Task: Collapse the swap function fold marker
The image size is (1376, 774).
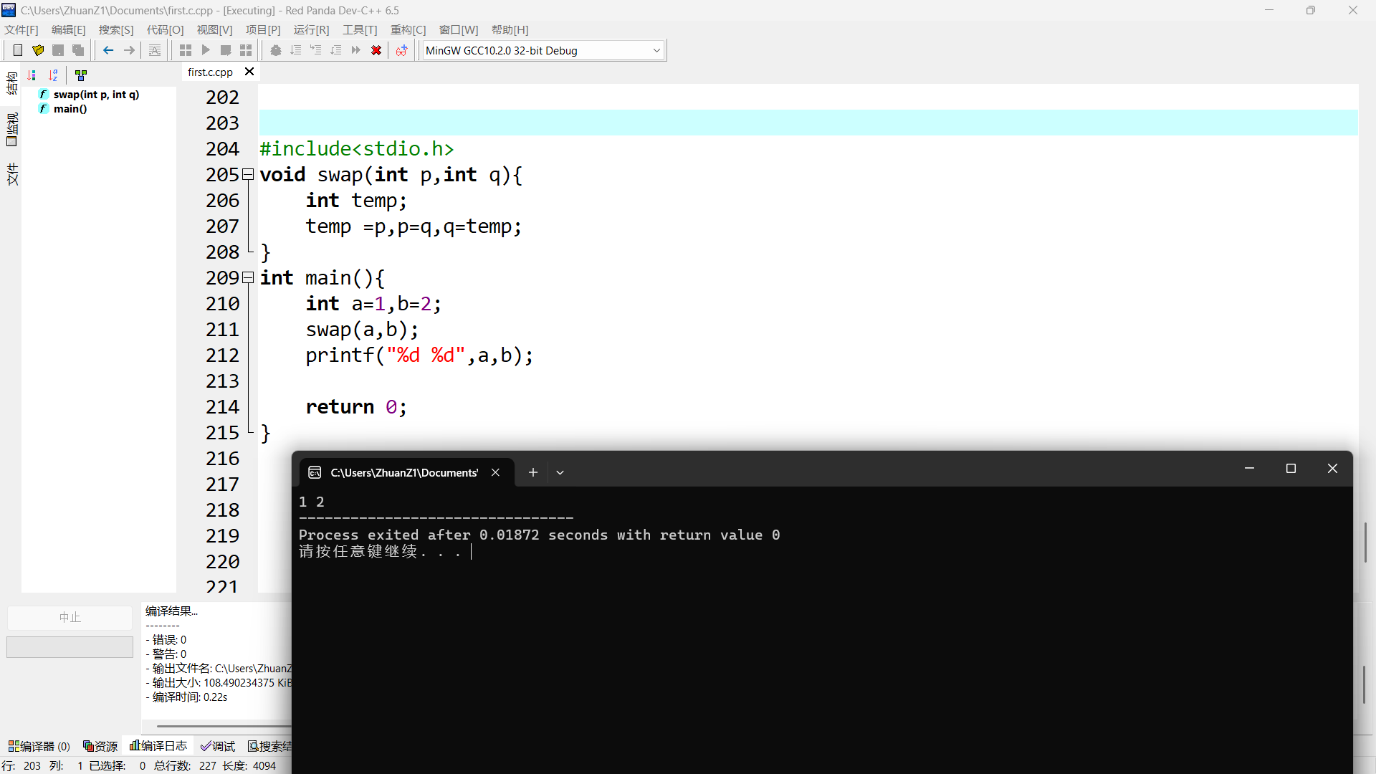Action: tap(248, 174)
